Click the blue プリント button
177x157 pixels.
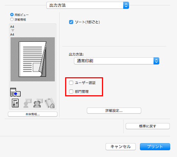coord(155,147)
